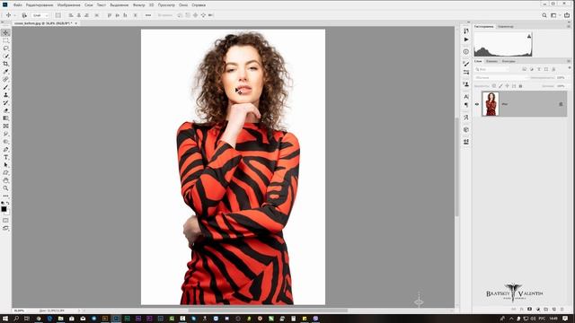Select the Clone Stamp tool
The image size is (575, 323).
(5, 95)
